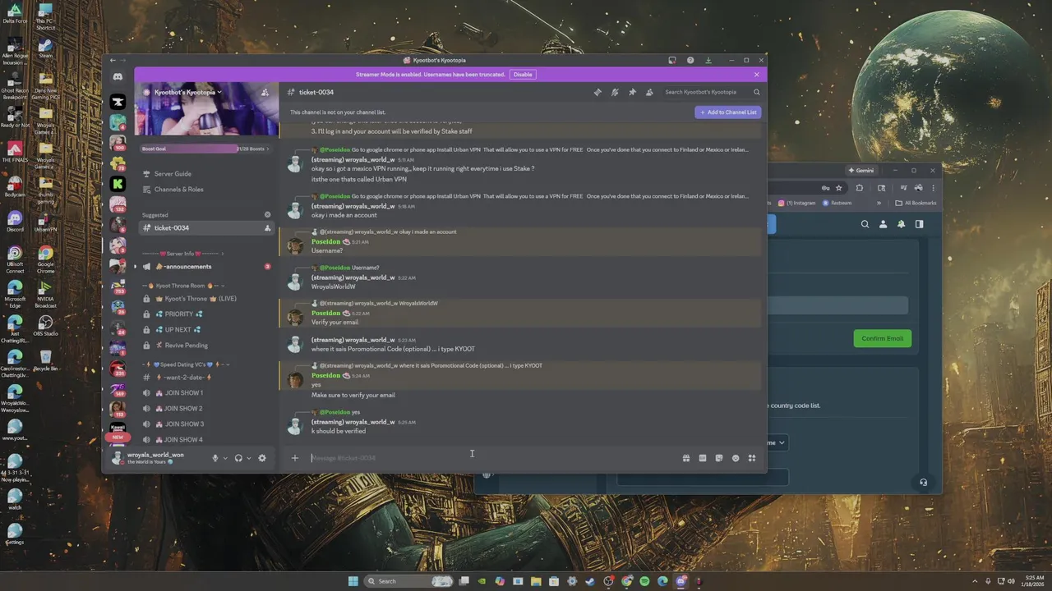Open the Recycle Bin desktop icon

tap(45, 360)
